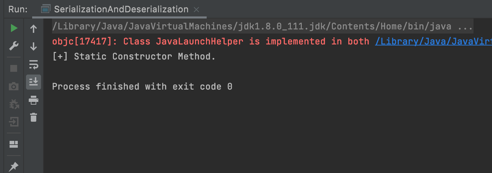Print console output with printer icon
The image size is (492, 173).
(x=34, y=100)
